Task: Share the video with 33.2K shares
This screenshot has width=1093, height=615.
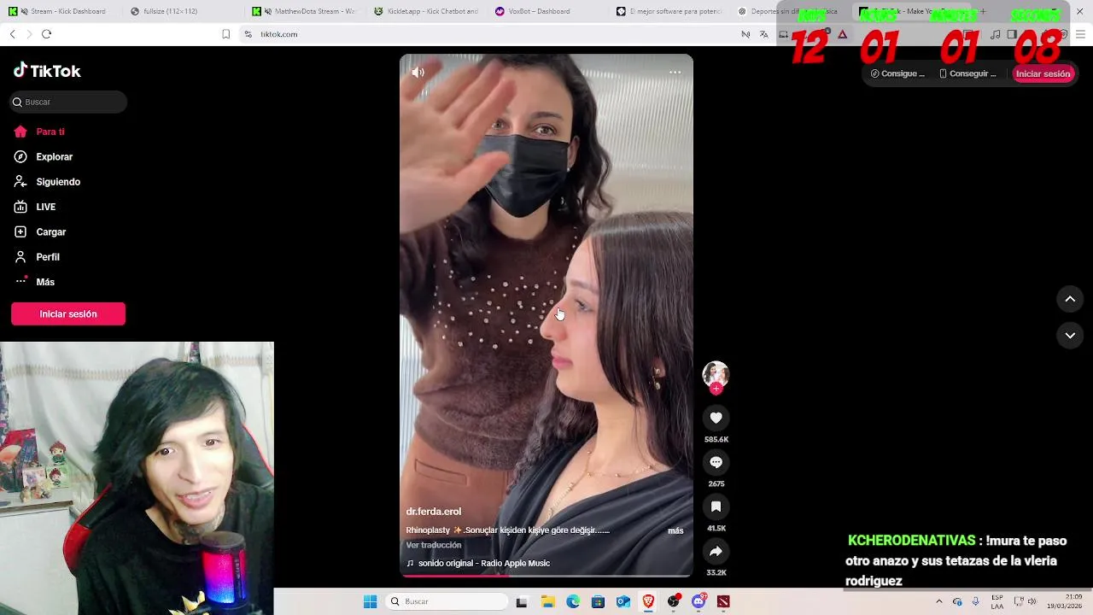Action: click(x=716, y=551)
